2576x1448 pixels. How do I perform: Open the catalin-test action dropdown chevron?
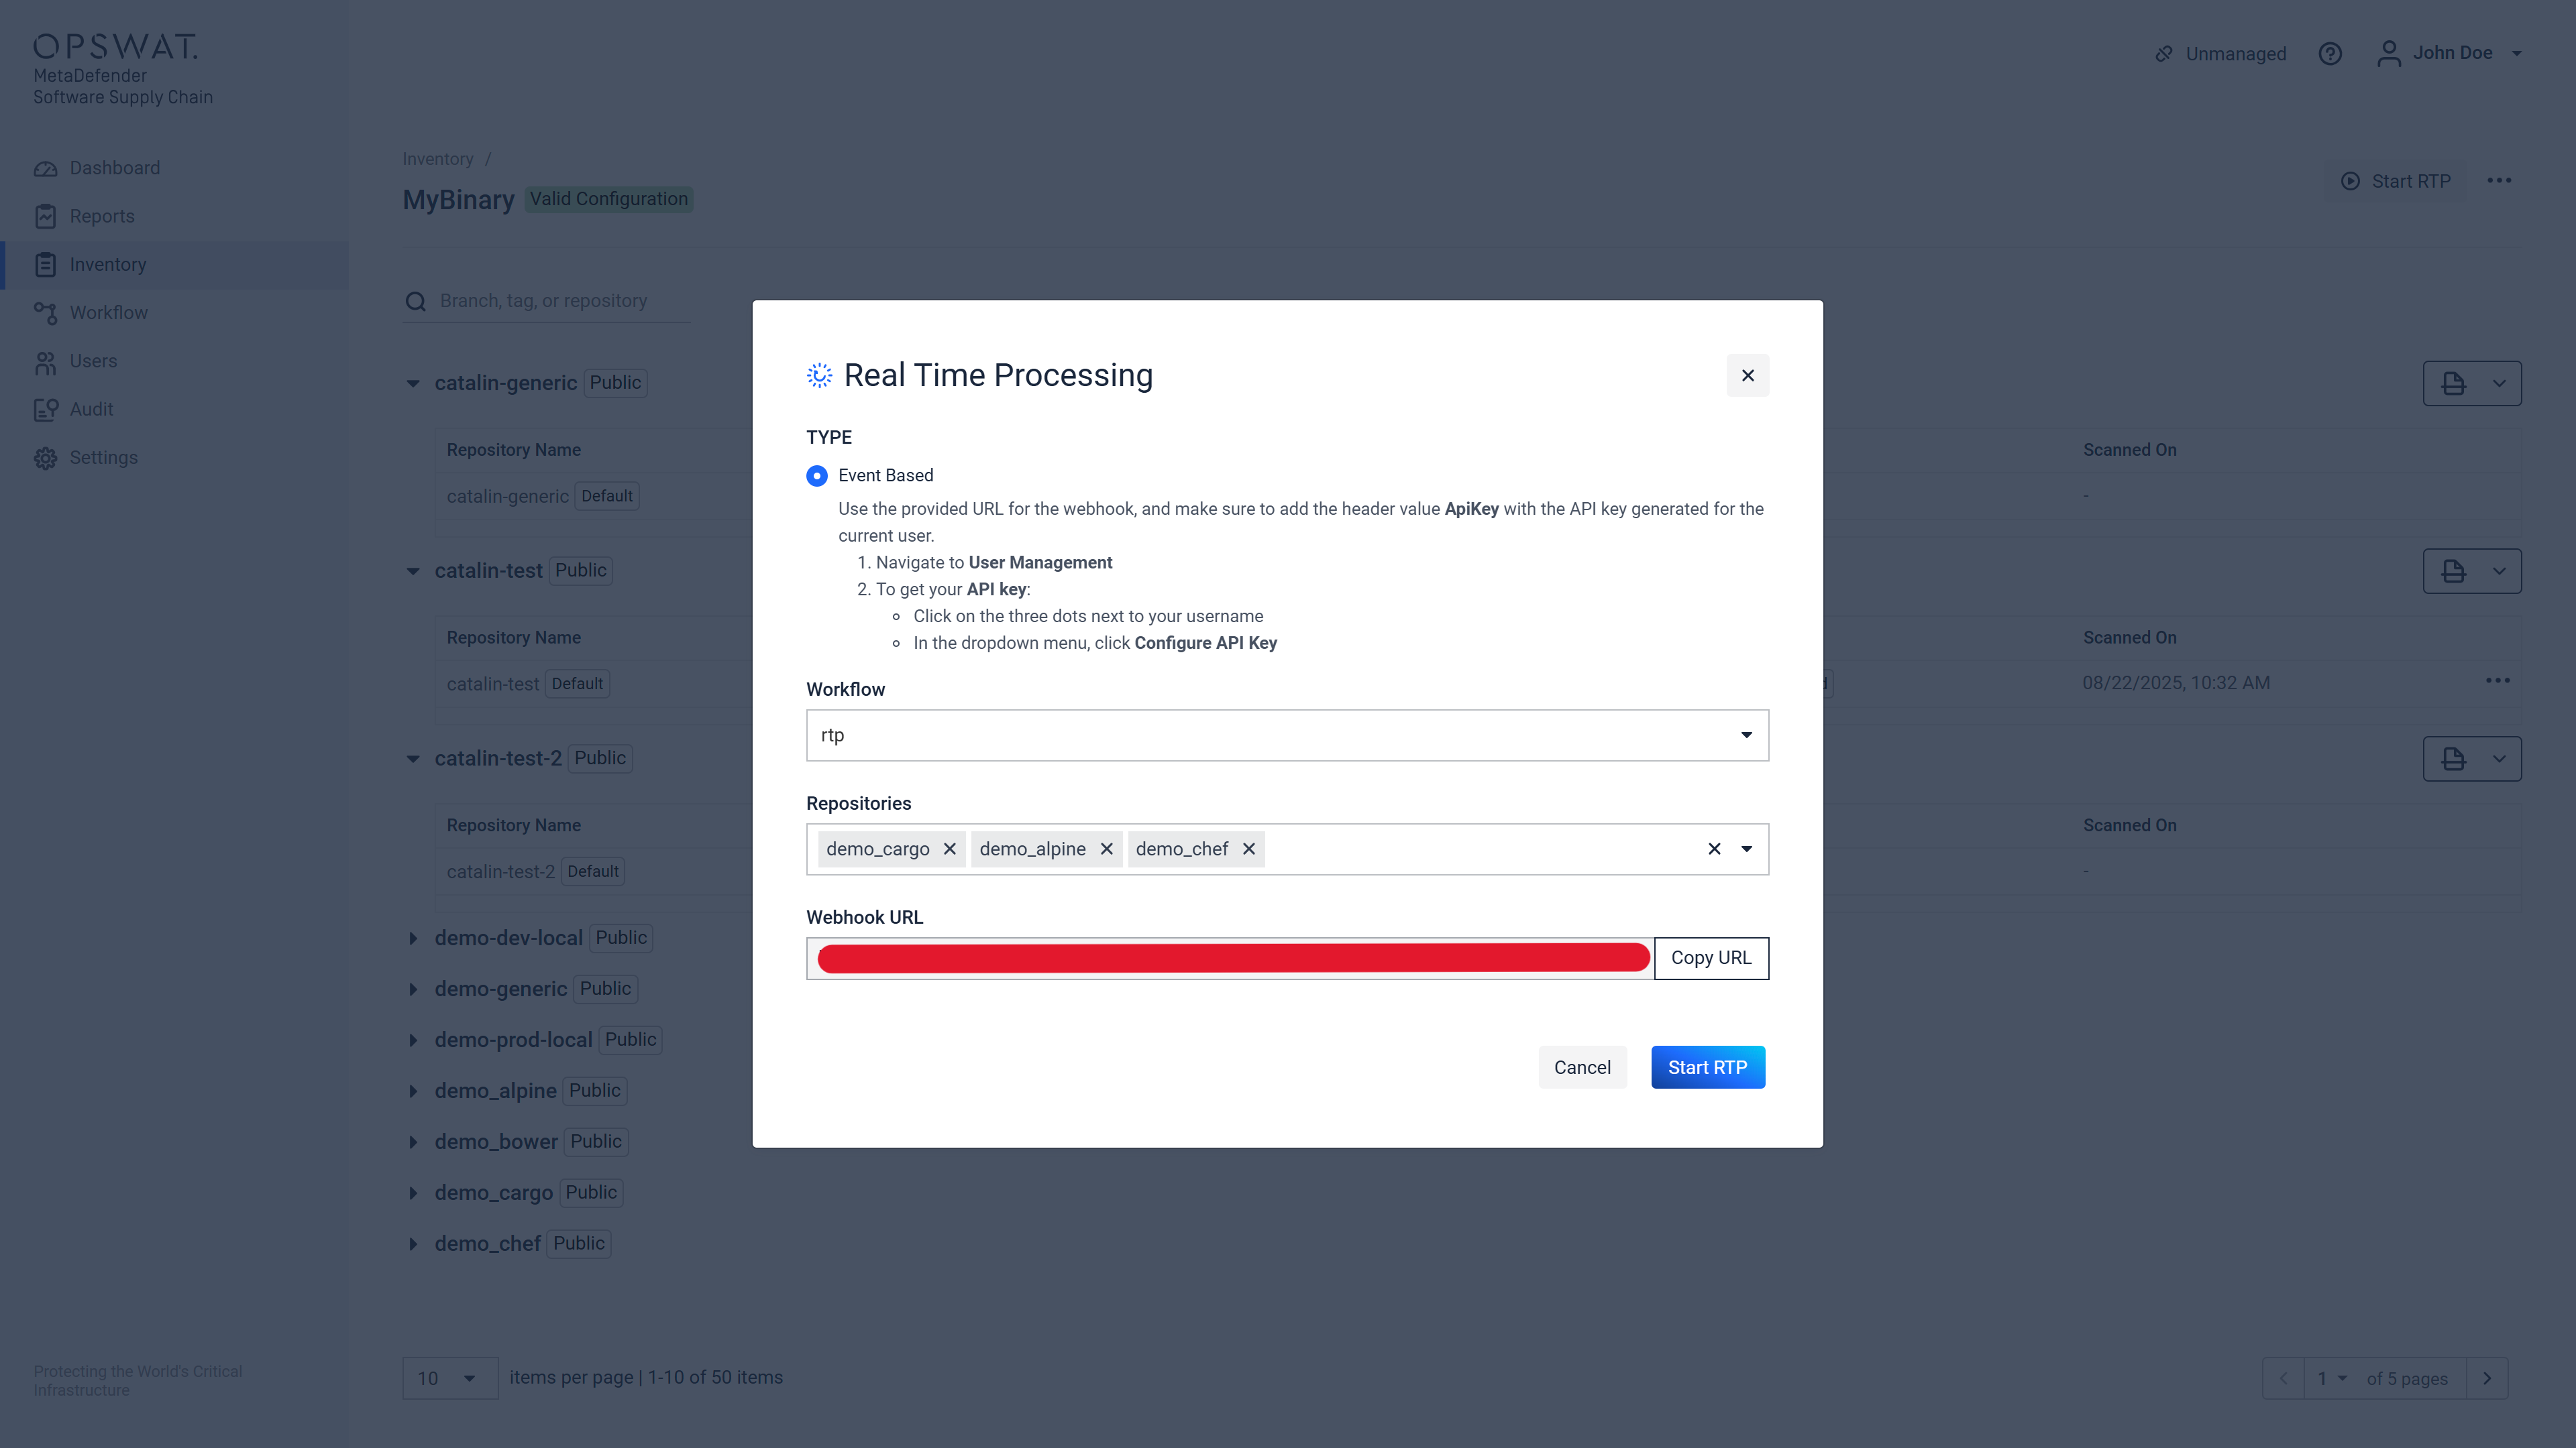pyautogui.click(x=2499, y=572)
